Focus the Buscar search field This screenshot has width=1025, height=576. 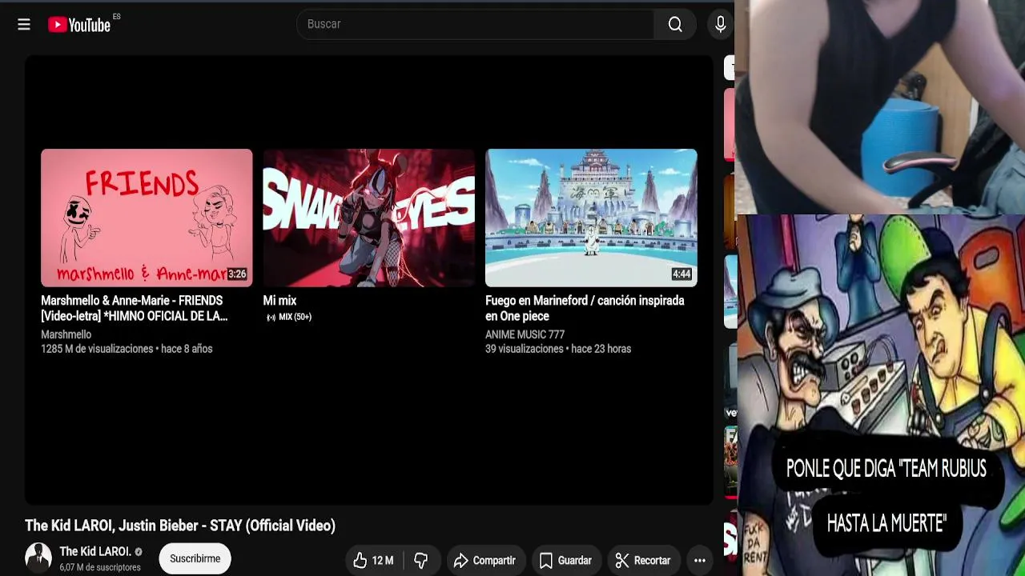(x=476, y=25)
